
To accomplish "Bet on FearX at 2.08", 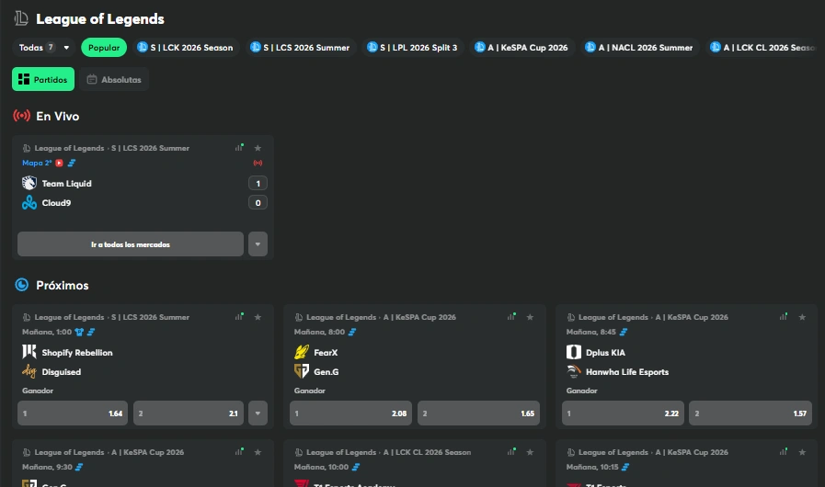I will click(351, 413).
